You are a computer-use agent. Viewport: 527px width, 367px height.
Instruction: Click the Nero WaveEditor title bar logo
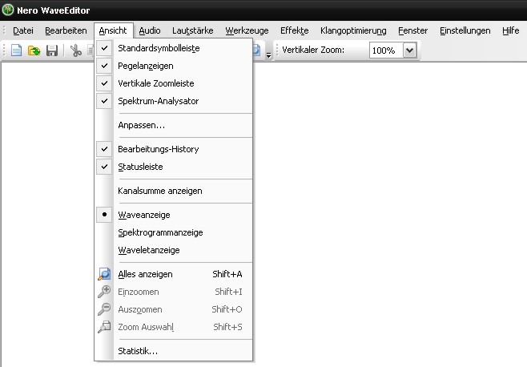click(x=8, y=10)
